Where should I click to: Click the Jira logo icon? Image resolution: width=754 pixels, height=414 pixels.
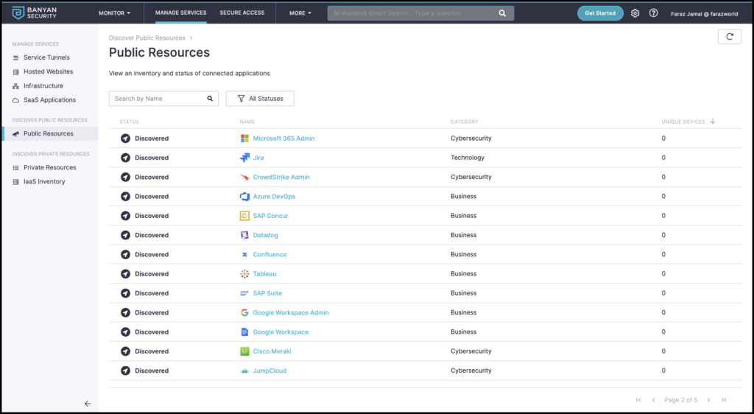click(x=244, y=158)
